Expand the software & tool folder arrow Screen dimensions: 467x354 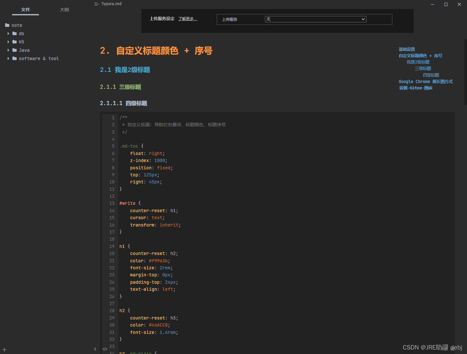[x=8, y=58]
